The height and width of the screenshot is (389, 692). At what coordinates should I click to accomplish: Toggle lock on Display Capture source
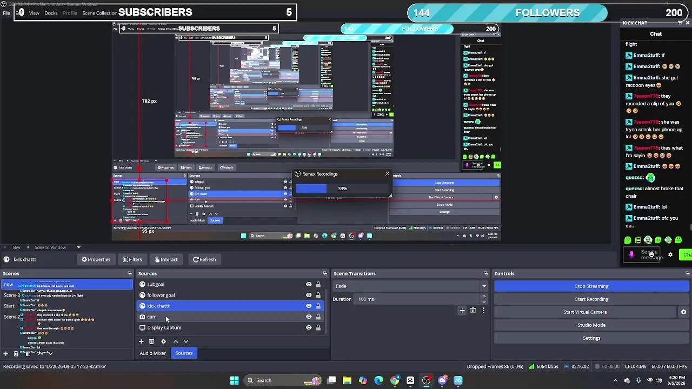tap(318, 327)
